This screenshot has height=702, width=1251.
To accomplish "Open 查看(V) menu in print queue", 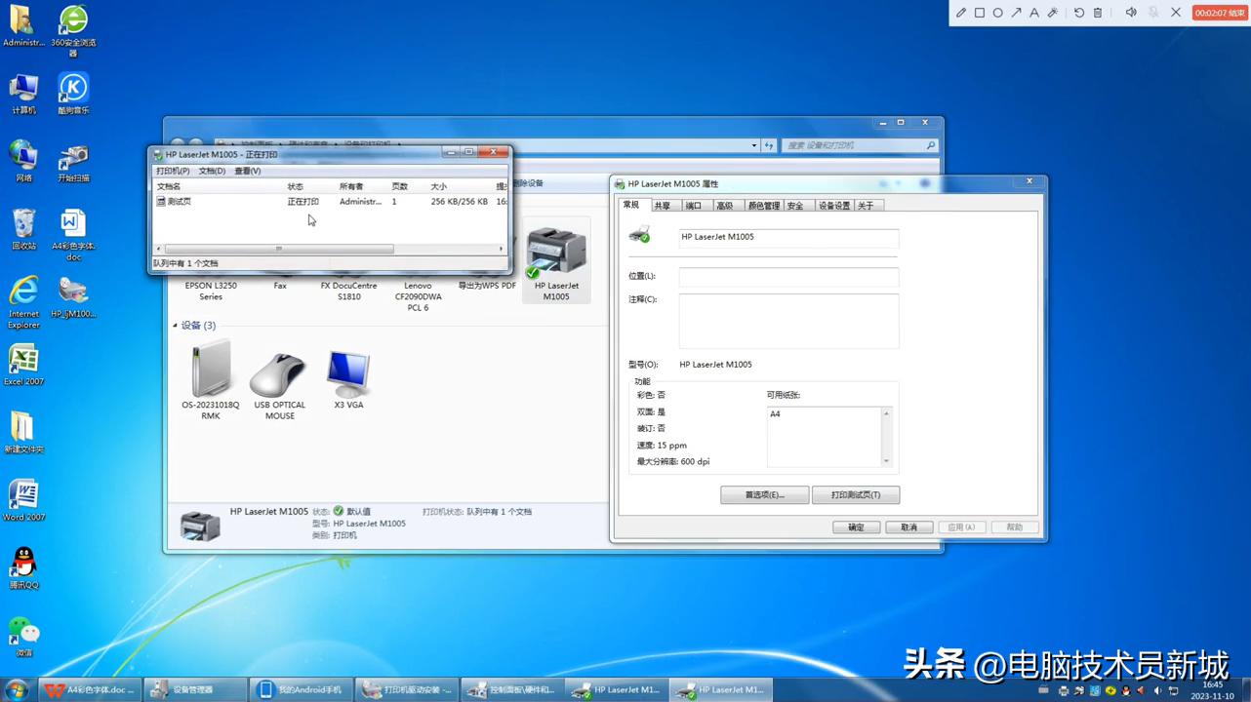I will (x=247, y=171).
